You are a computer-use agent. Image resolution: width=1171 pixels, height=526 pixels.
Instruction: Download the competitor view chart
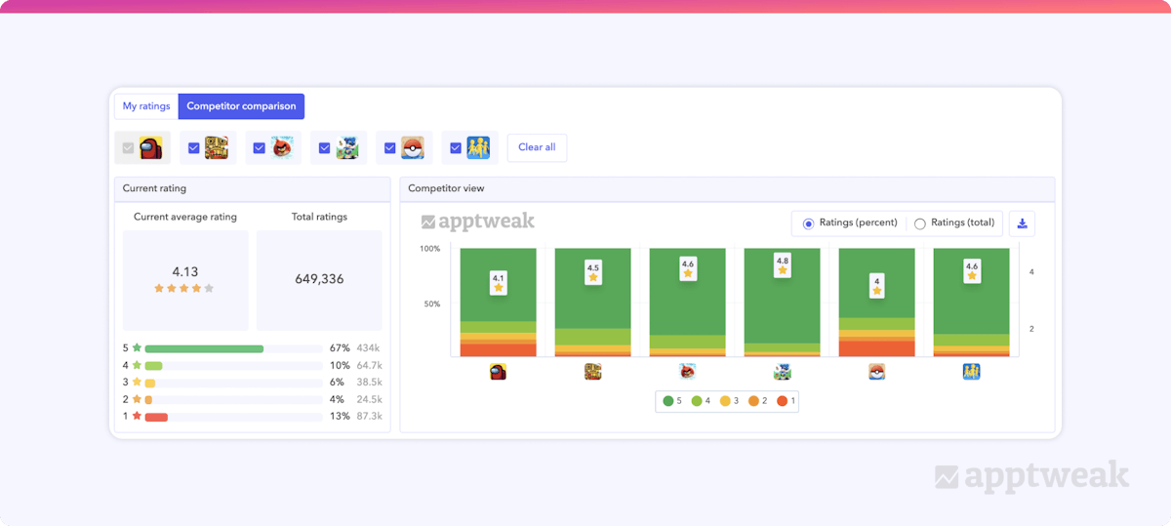coord(1022,223)
